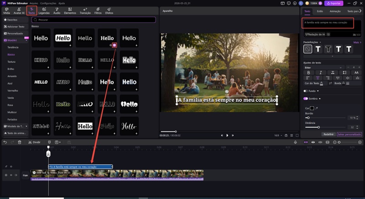Toggle the Sombra switch off
Screen dimensions: 365x199
(x=306, y=99)
